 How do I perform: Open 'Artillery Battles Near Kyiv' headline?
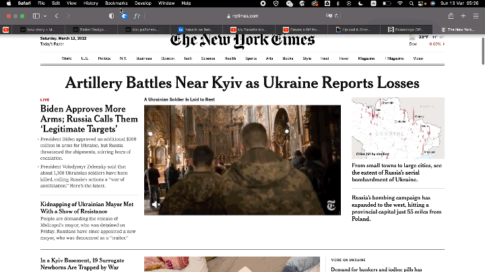[x=243, y=83]
